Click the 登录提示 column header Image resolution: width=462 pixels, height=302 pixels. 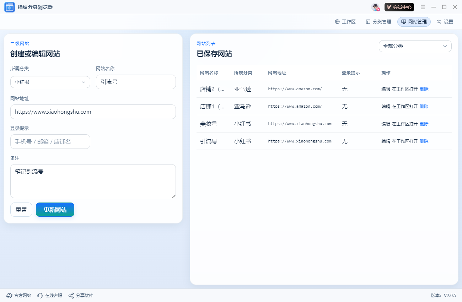pos(351,73)
